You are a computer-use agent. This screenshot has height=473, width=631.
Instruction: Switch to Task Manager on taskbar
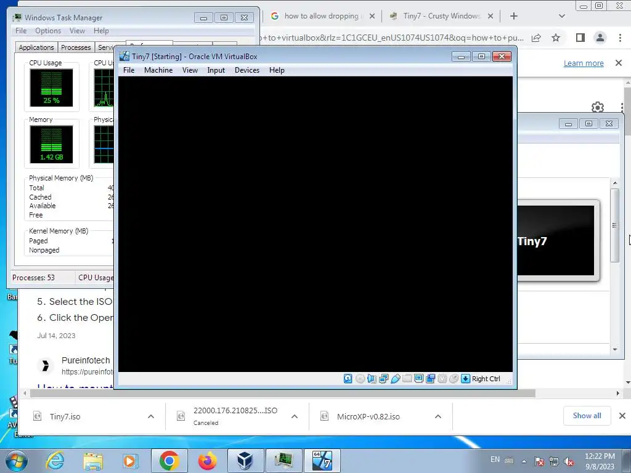pos(283,461)
